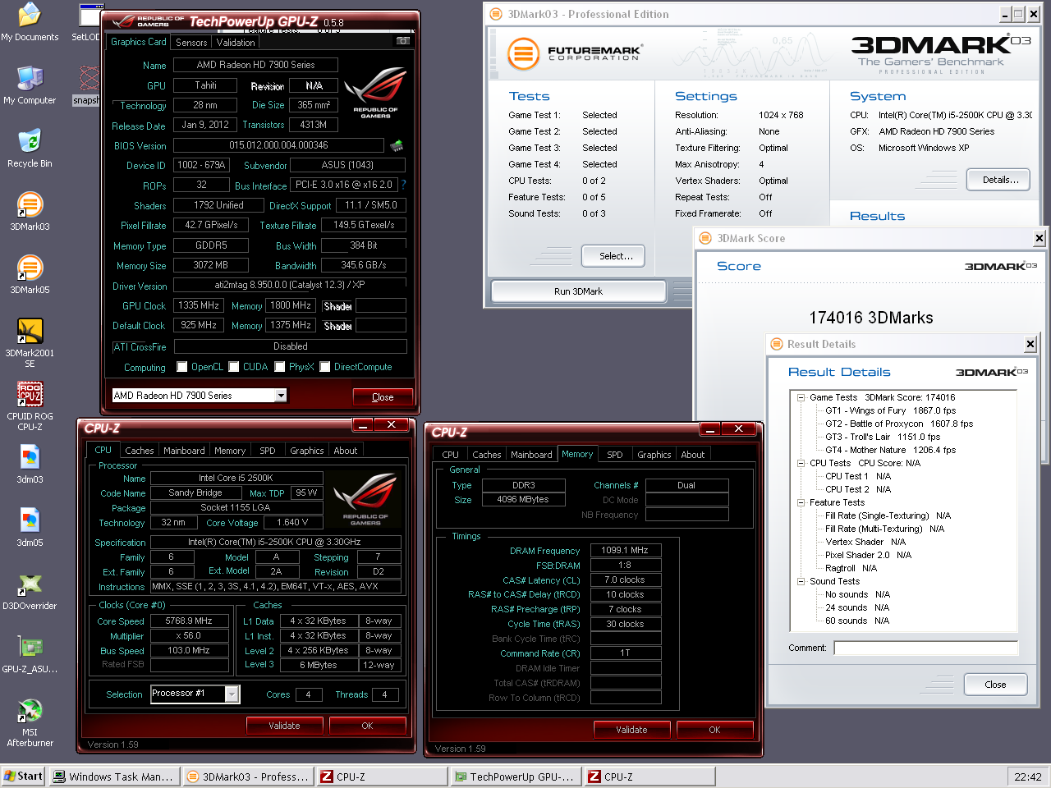Switch to TechPowerUp GPU-Z taskbar button
1051x788 pixels.
coord(516,777)
